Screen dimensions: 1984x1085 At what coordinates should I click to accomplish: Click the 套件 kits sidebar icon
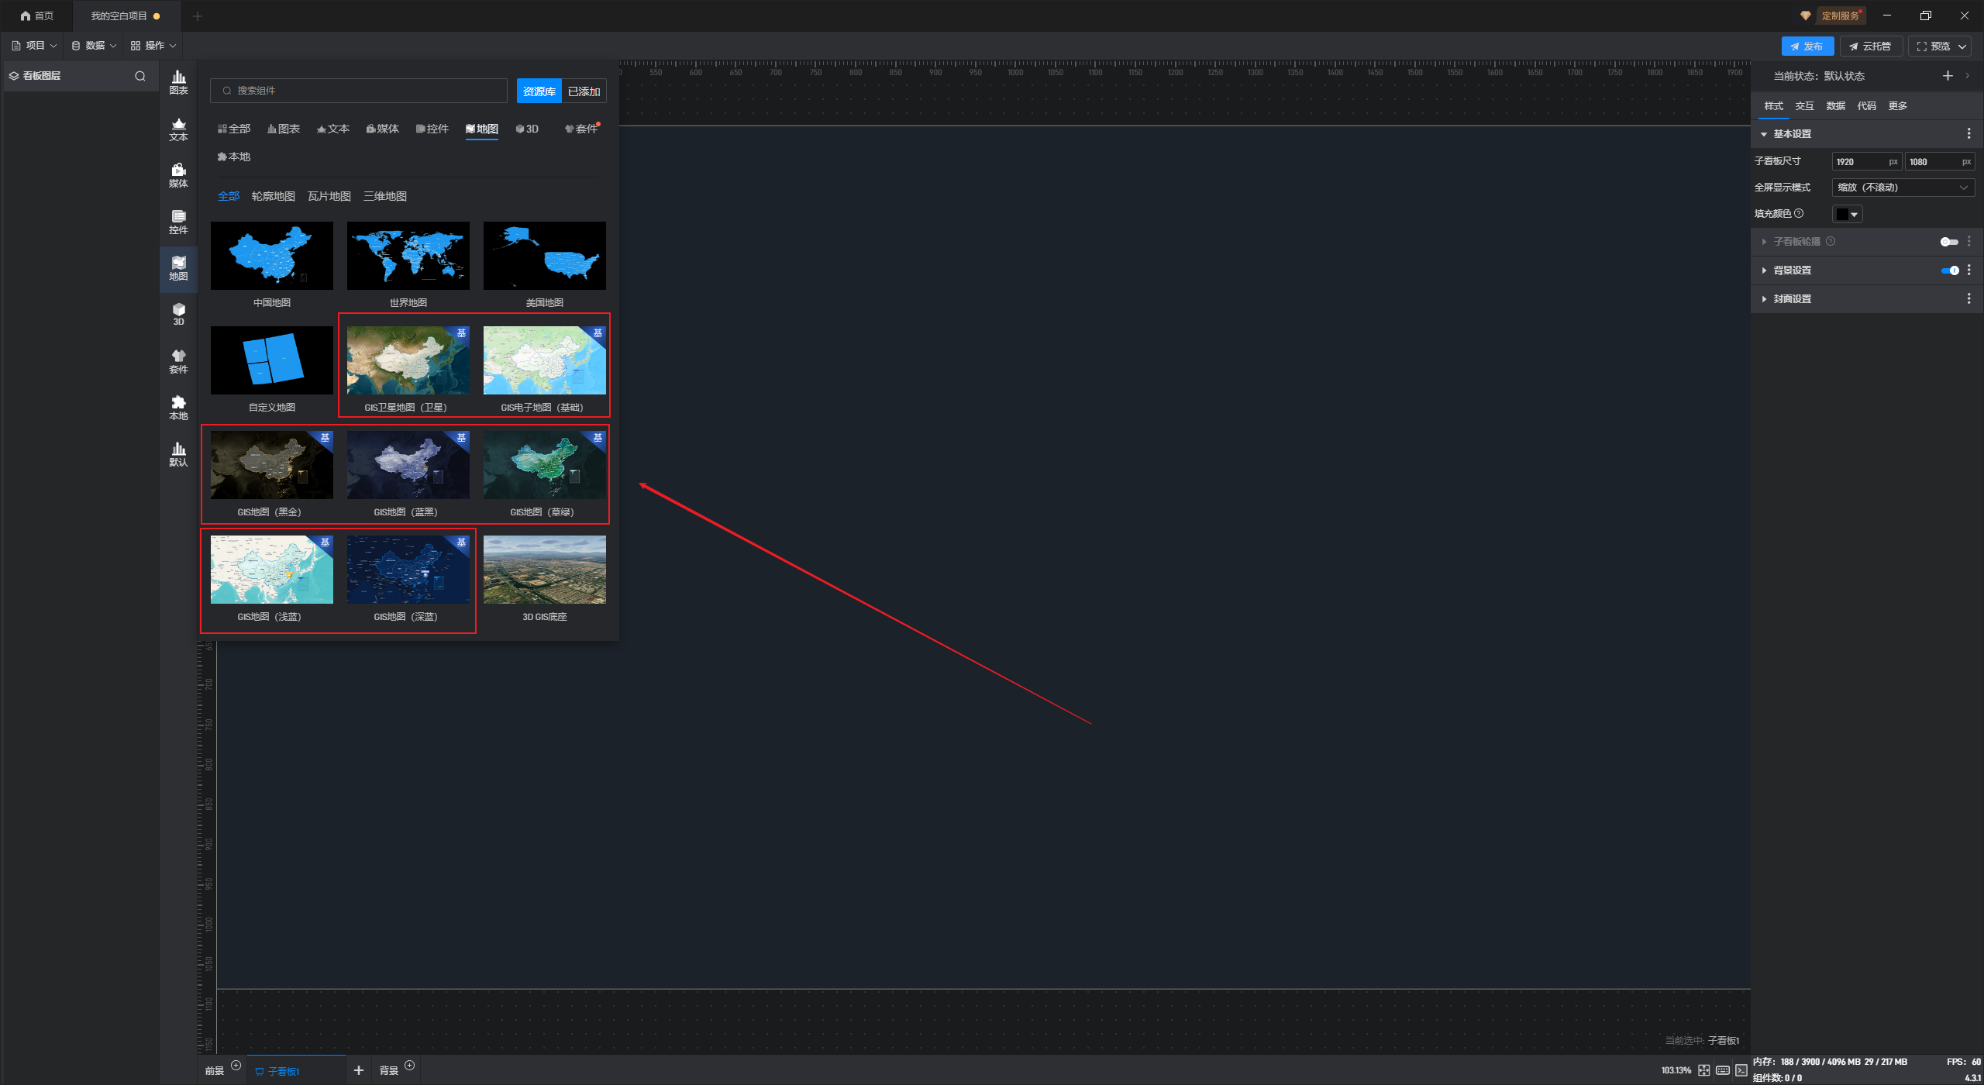tap(178, 361)
